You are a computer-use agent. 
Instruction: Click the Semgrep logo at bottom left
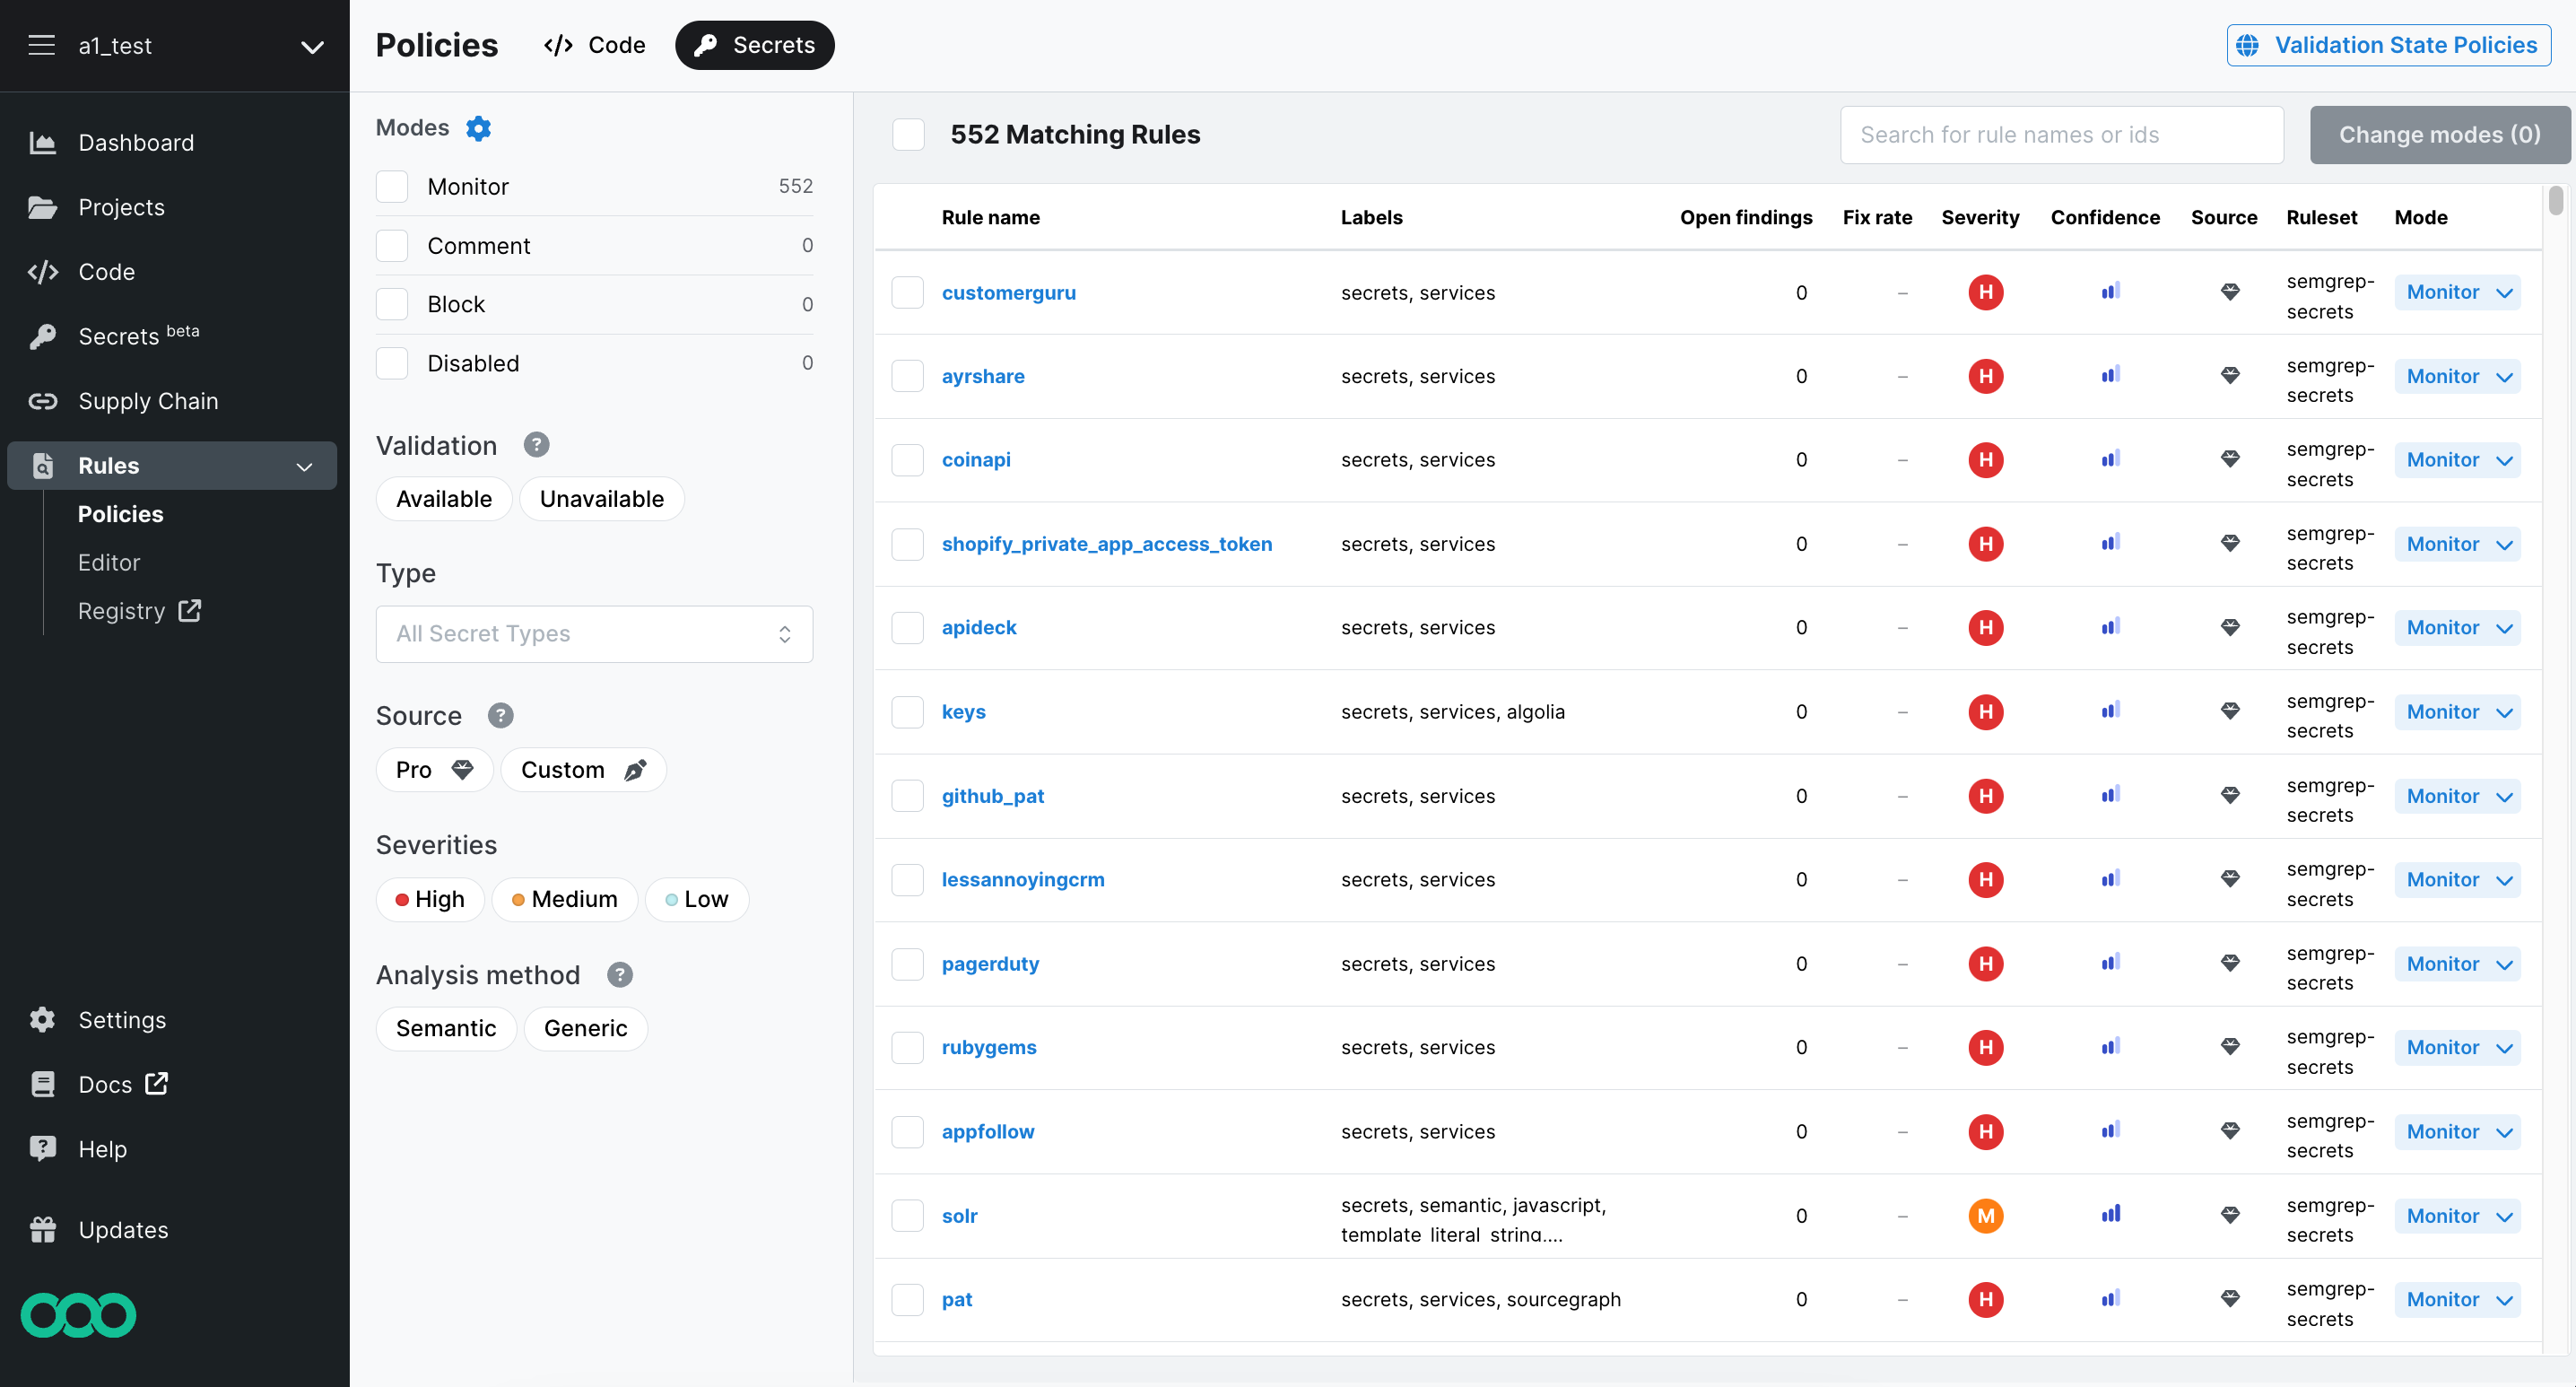[78, 1314]
